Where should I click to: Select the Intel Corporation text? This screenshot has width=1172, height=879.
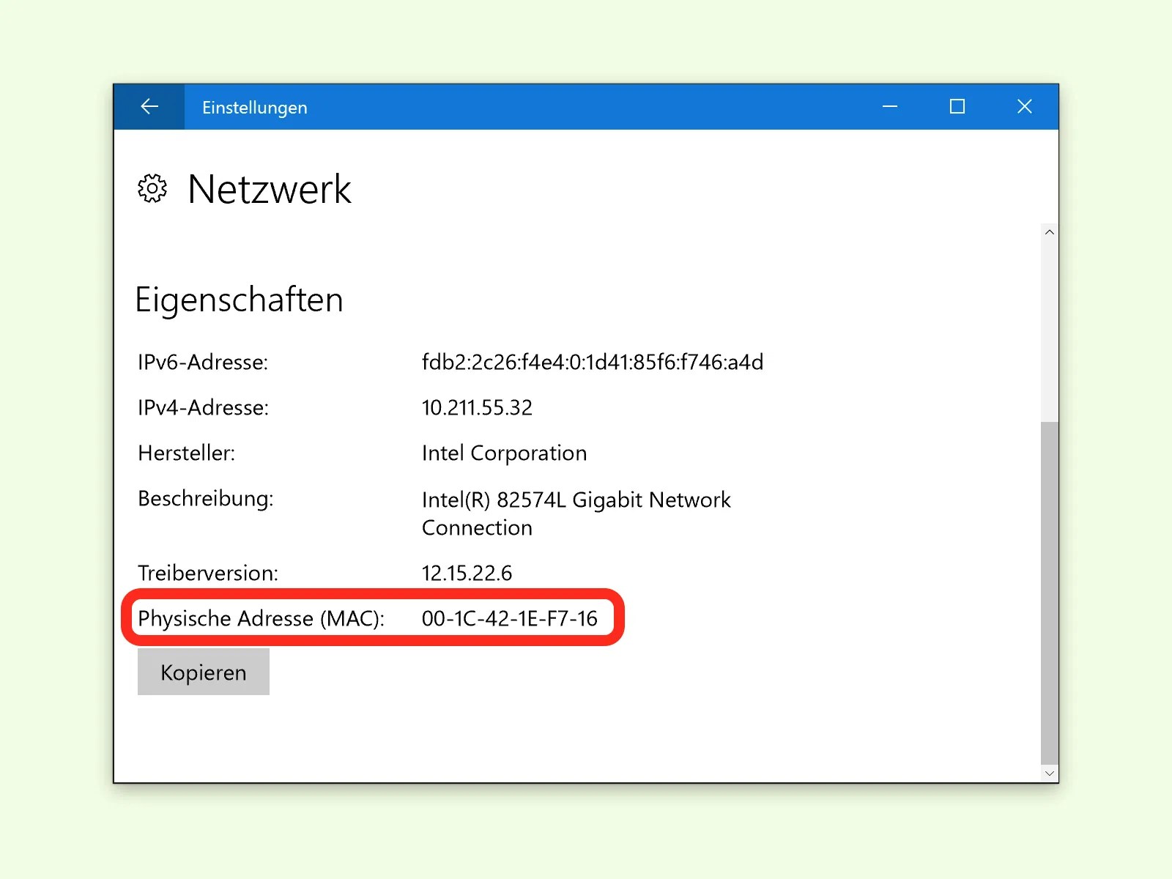tap(504, 453)
